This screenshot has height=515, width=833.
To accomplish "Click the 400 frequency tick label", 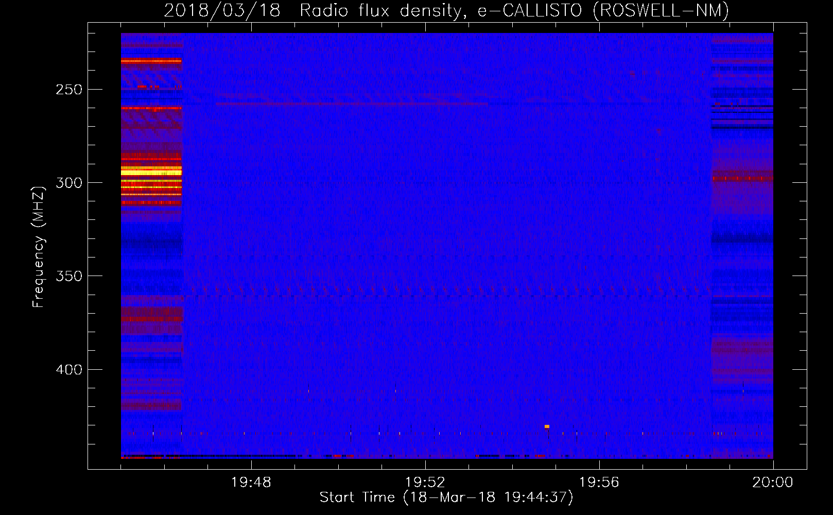I will tap(69, 370).
